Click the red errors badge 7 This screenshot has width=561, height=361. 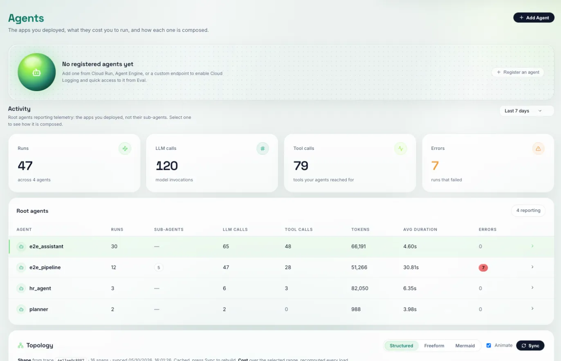tap(483, 267)
